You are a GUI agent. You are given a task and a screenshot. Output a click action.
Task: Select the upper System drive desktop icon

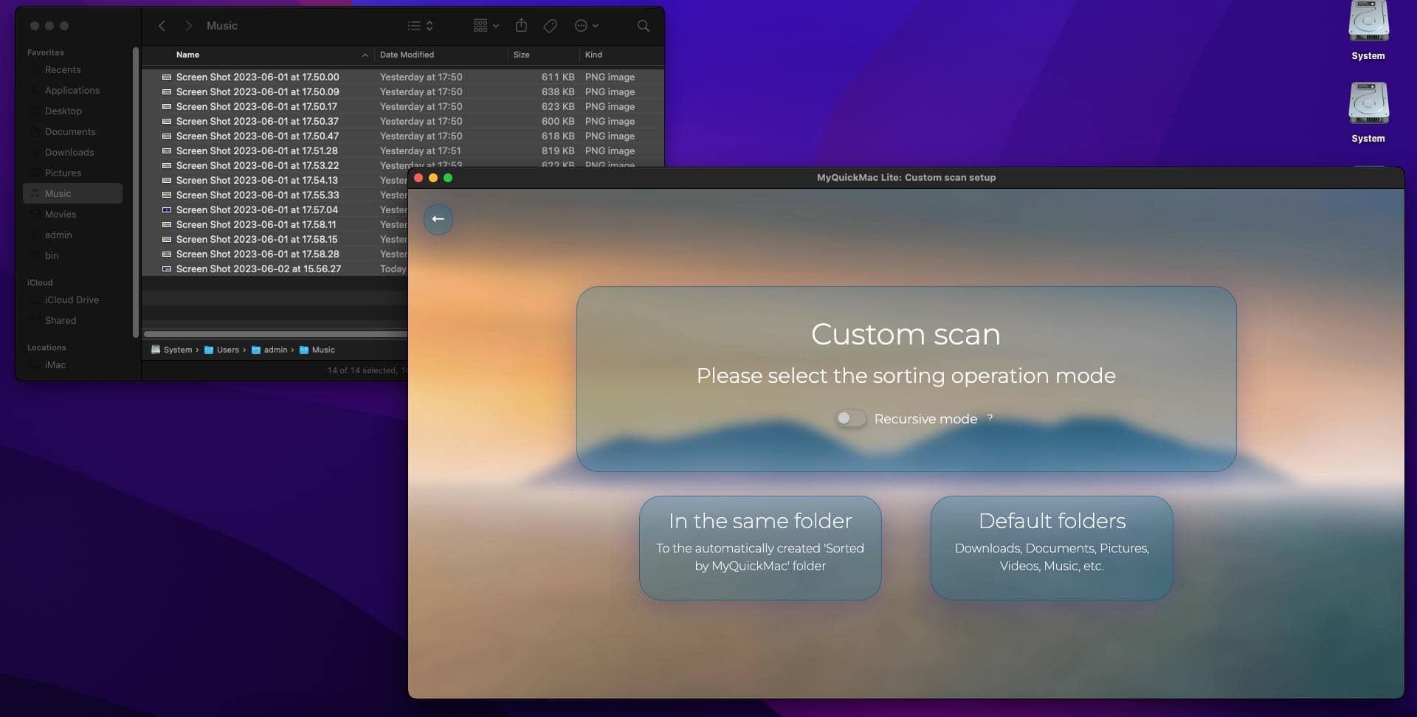[x=1368, y=31]
